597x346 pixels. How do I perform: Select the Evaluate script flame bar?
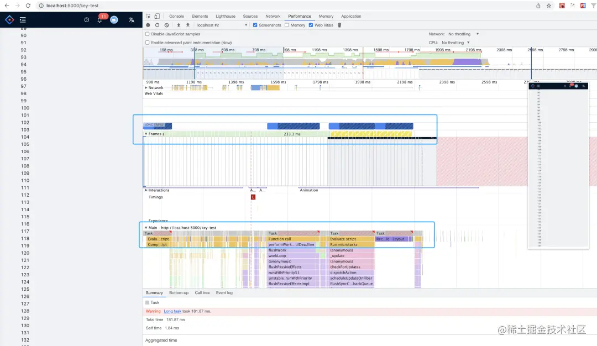tap(352, 239)
